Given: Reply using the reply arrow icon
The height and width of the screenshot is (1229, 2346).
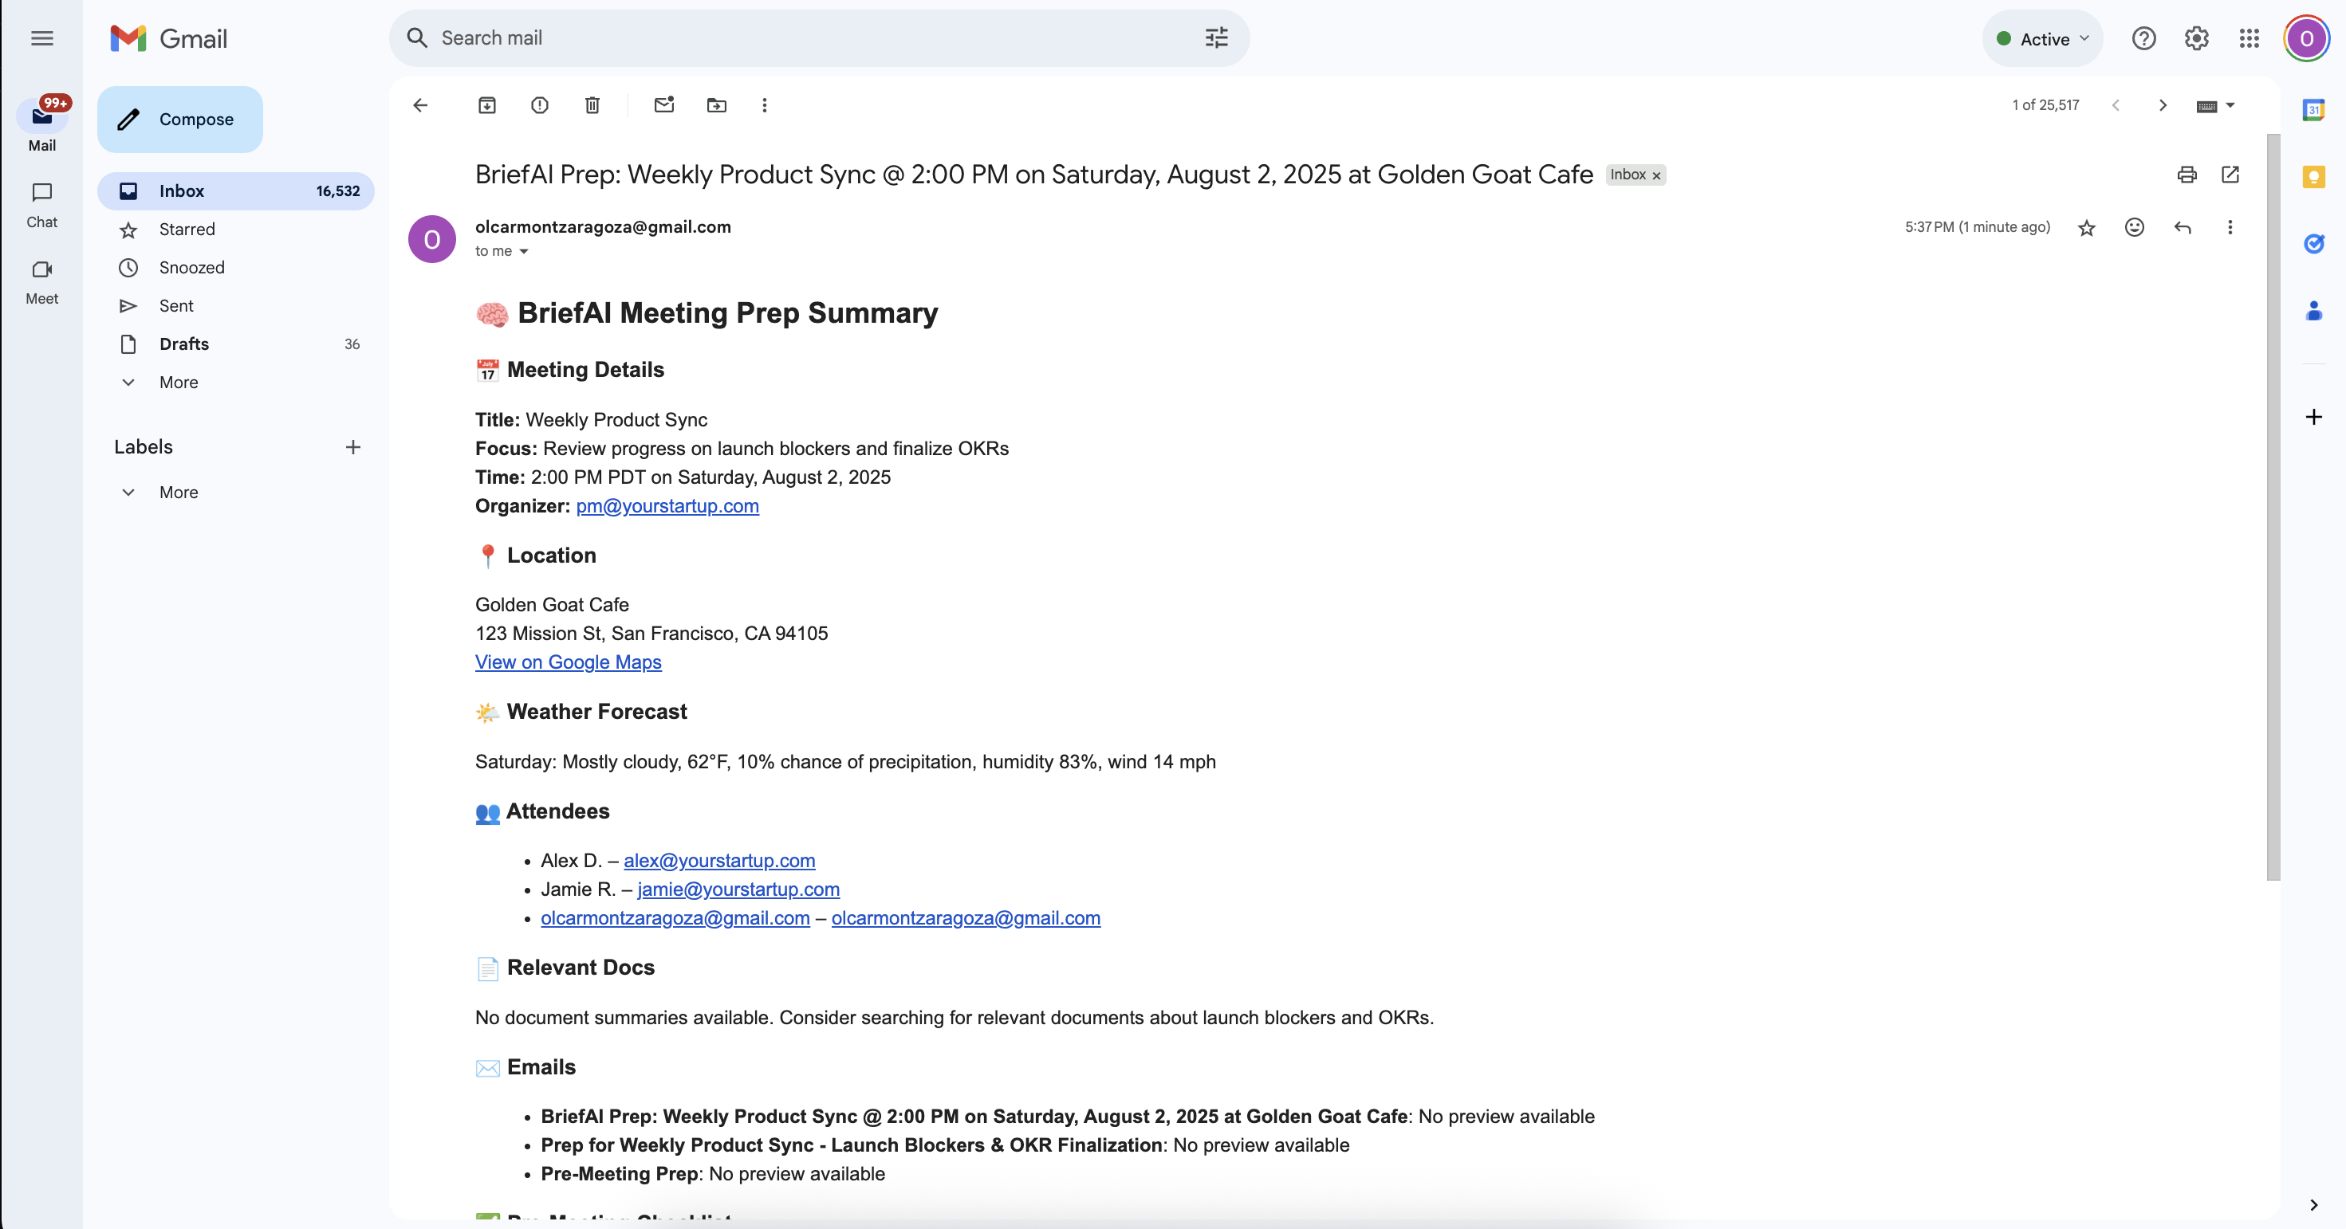Looking at the screenshot, I should click(2182, 228).
